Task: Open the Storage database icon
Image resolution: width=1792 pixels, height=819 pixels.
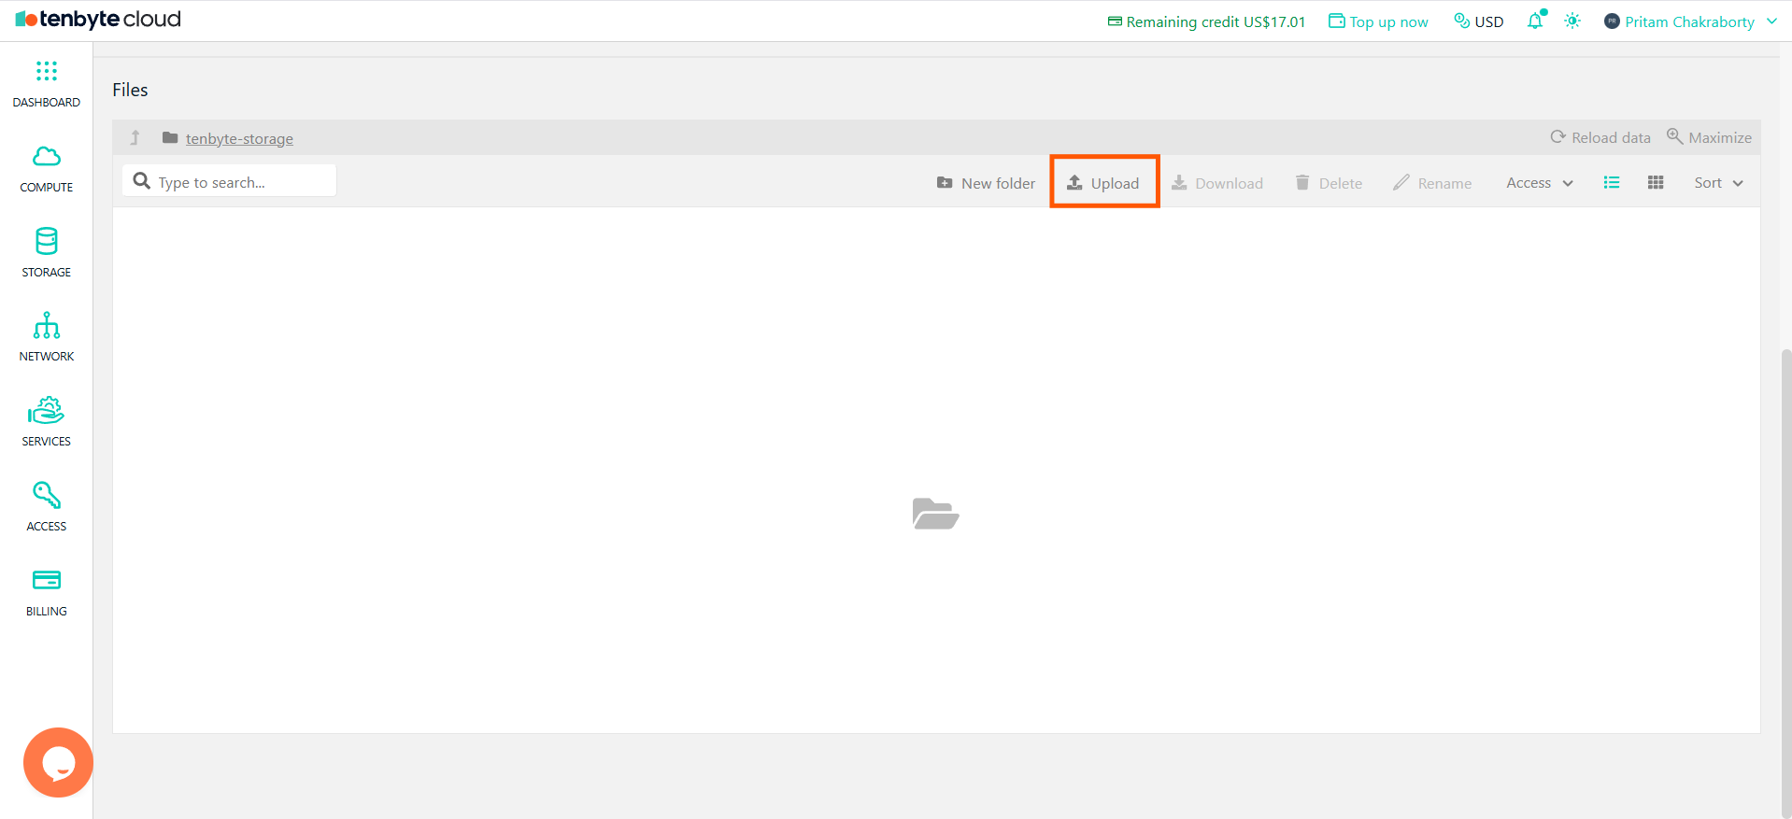Action: coord(46,241)
